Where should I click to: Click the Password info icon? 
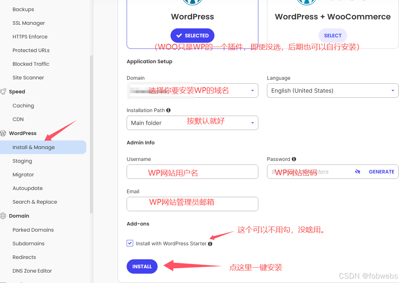tap(294, 159)
